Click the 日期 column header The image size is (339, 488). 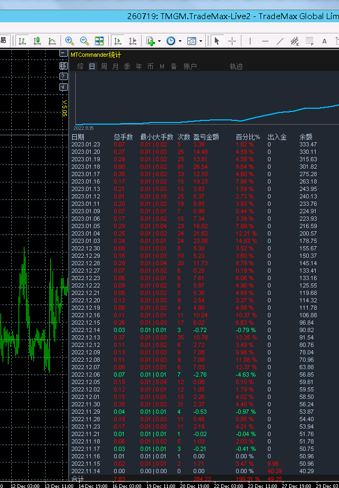pos(78,137)
